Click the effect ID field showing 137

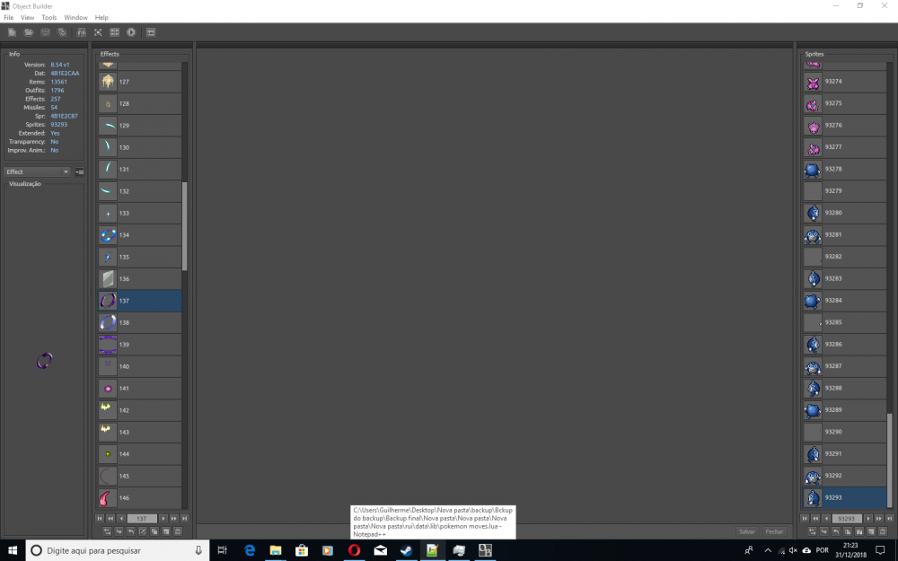pyautogui.click(x=142, y=518)
